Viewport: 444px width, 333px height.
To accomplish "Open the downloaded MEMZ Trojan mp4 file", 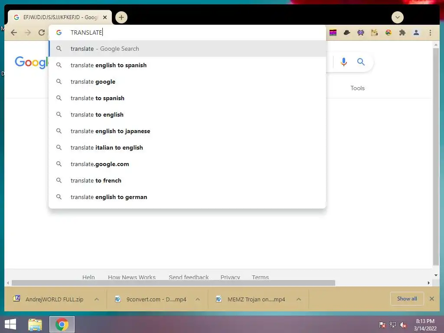I will [x=250, y=299].
